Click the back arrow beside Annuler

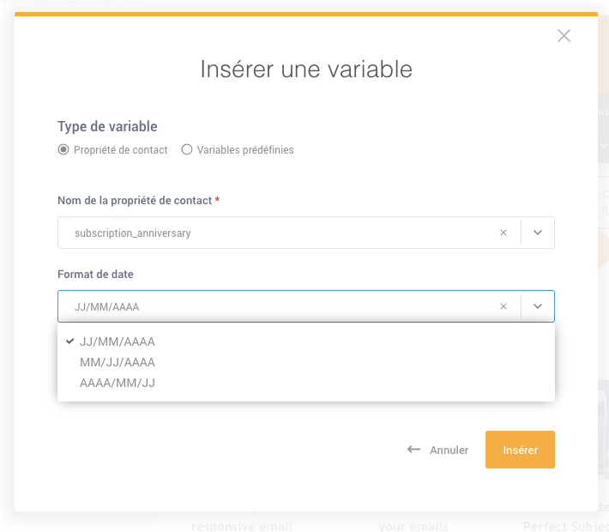(413, 450)
